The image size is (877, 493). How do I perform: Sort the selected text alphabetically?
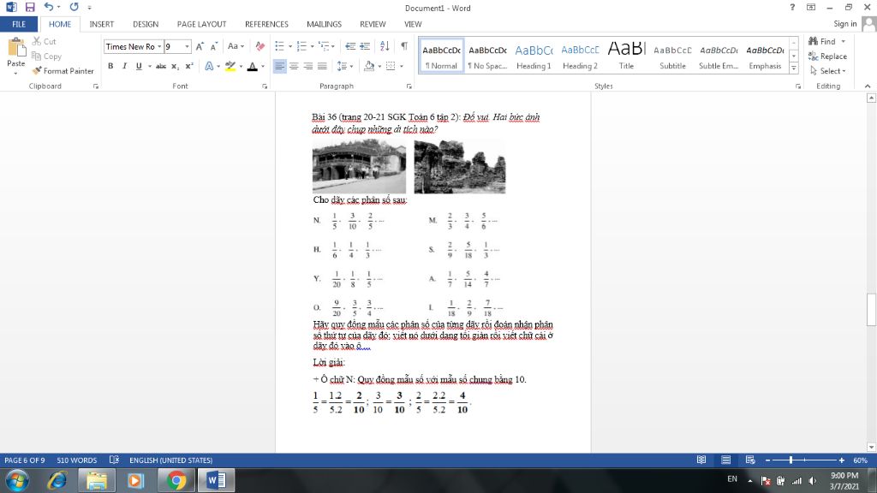pos(385,46)
